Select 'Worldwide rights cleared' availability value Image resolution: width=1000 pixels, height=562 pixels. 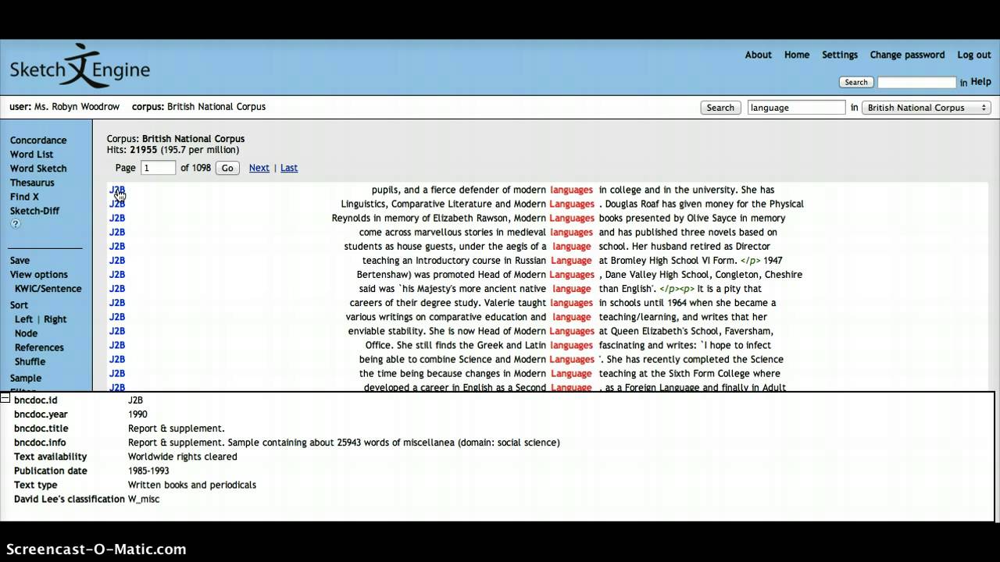tap(183, 457)
